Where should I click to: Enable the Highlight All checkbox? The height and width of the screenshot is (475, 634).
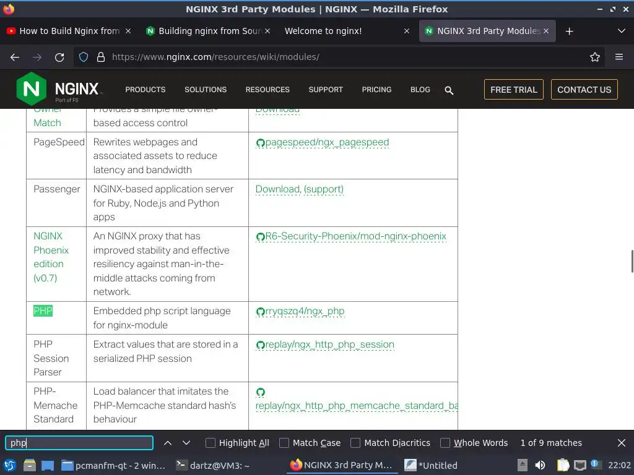pyautogui.click(x=211, y=443)
